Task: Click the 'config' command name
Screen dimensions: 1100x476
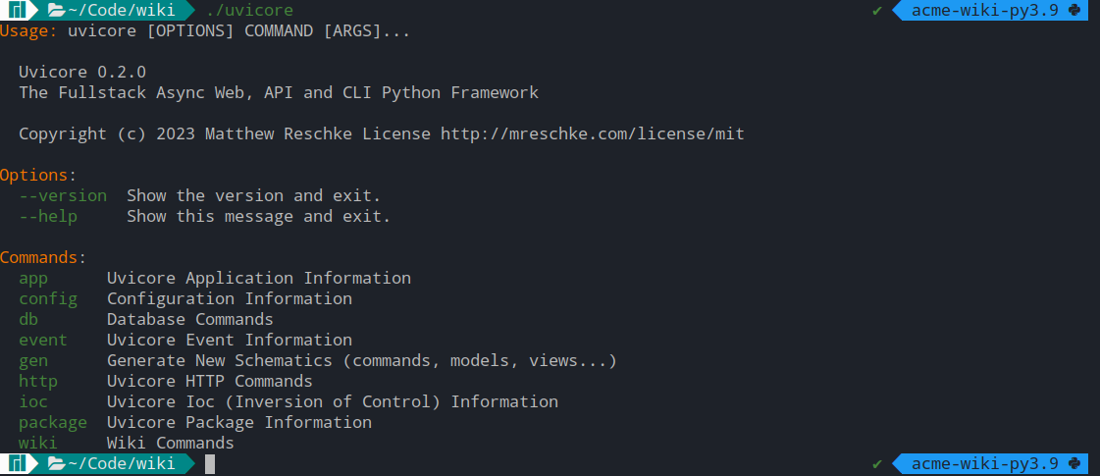Action: [48, 299]
